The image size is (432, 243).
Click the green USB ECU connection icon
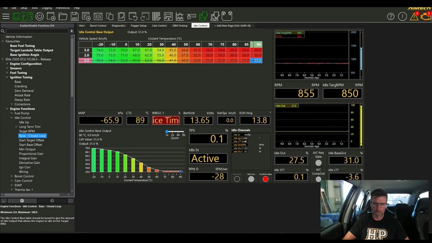click(23, 17)
